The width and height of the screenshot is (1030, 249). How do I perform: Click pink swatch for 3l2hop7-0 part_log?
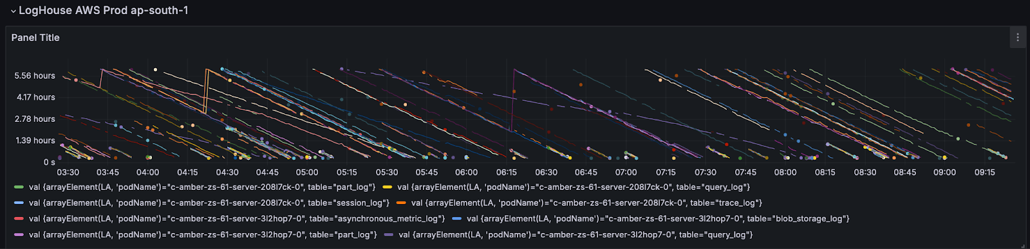(19, 235)
